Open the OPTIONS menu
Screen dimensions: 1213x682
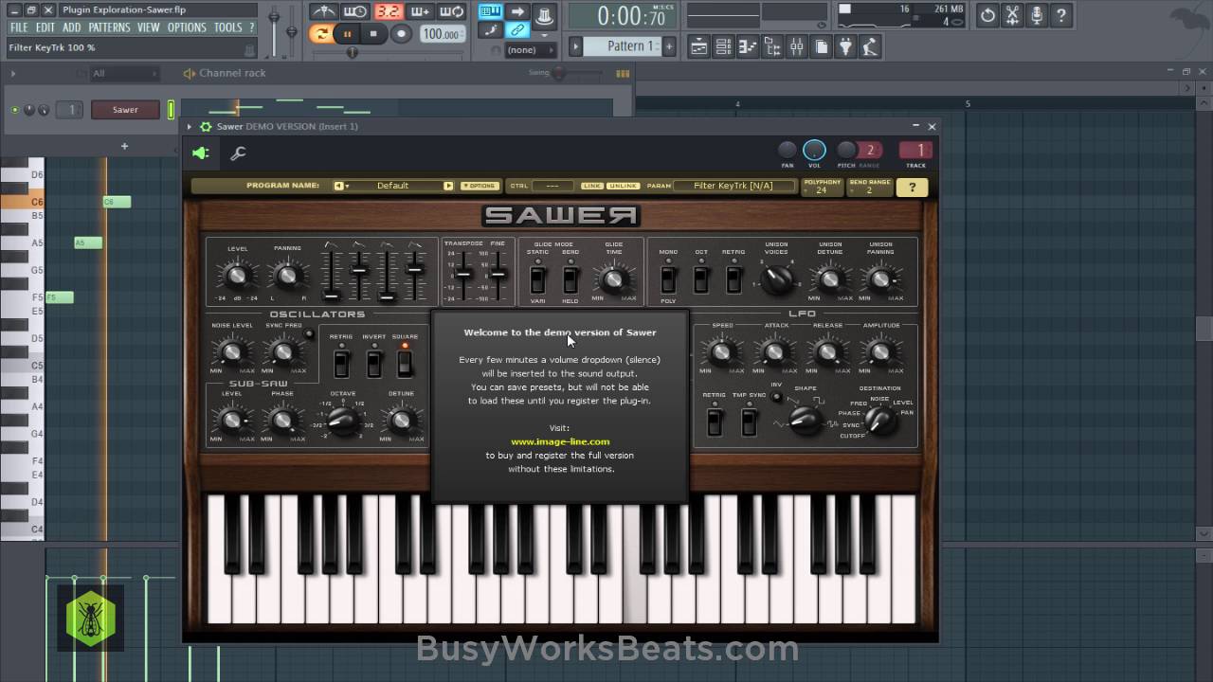tap(187, 27)
